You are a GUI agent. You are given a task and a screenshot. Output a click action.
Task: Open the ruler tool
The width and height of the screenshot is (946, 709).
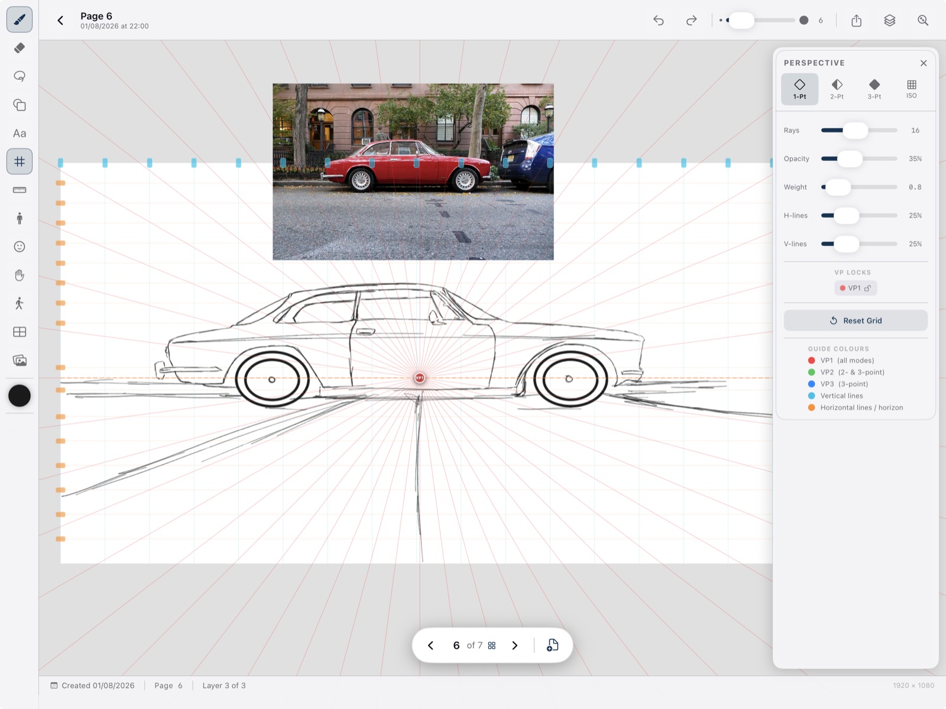pyautogui.click(x=20, y=190)
